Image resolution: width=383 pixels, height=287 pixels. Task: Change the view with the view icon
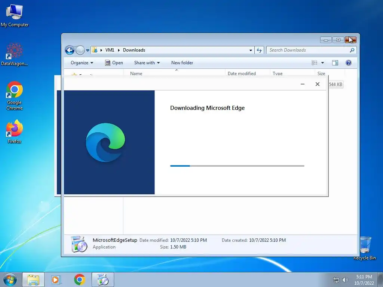click(x=314, y=63)
